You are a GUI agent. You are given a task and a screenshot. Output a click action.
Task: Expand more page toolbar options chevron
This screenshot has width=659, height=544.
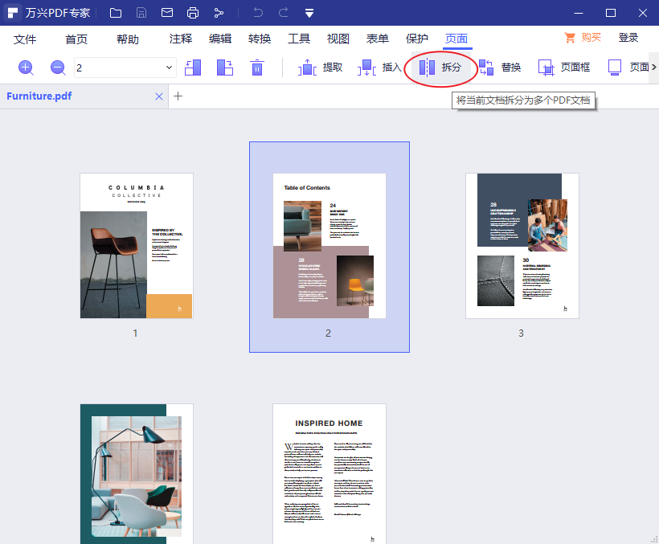(x=653, y=67)
